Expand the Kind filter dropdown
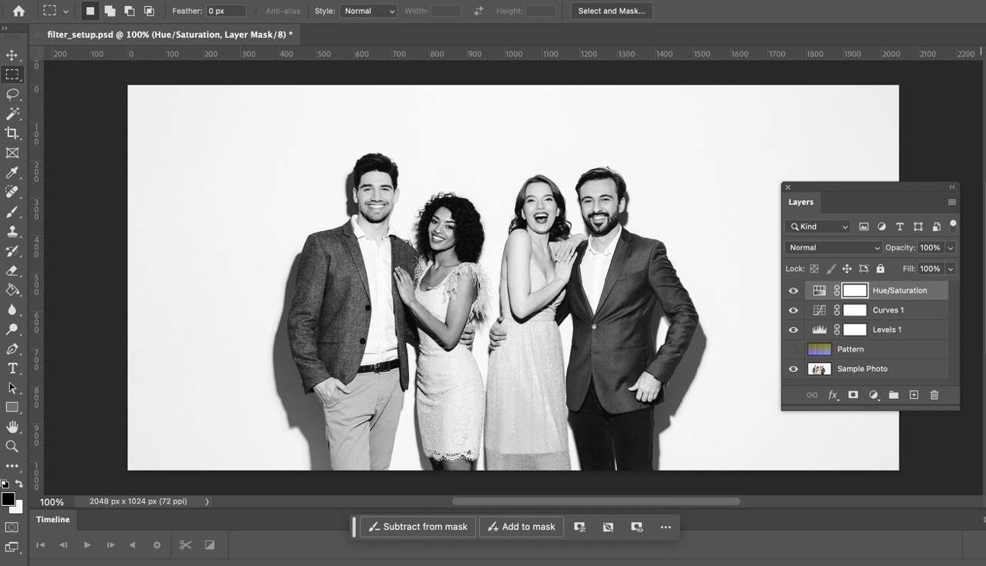 817,226
